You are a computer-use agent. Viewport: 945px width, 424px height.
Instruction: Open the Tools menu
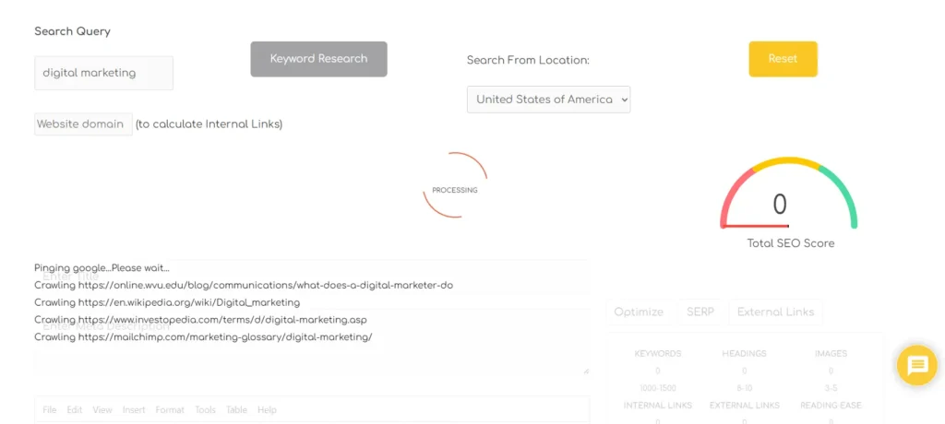pyautogui.click(x=205, y=410)
